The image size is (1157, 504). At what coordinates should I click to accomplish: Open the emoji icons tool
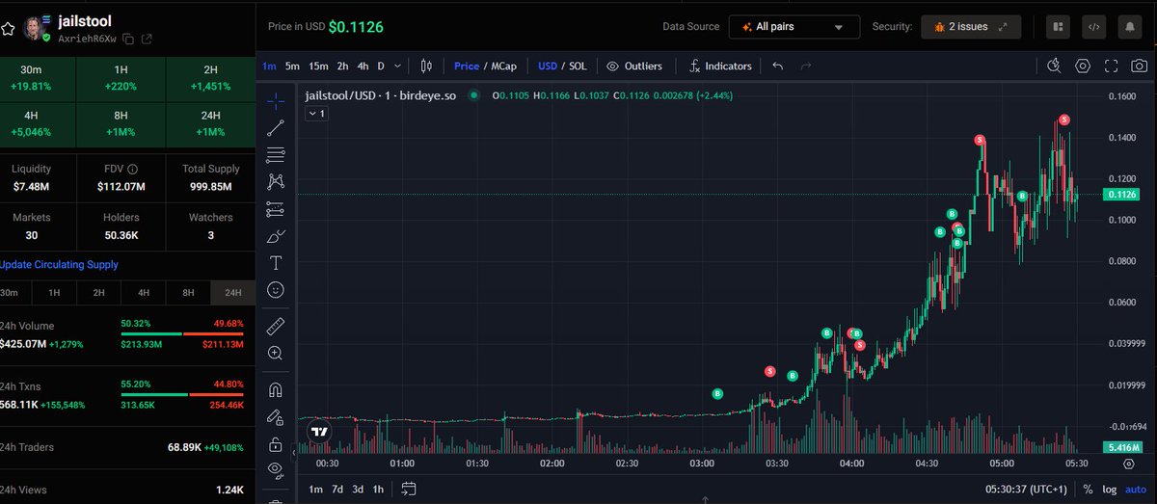tap(276, 289)
